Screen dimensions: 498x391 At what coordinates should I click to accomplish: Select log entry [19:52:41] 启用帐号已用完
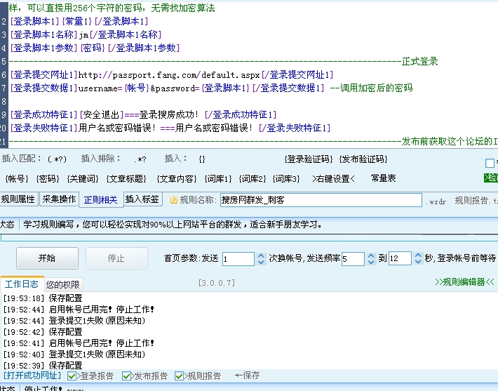point(79,343)
